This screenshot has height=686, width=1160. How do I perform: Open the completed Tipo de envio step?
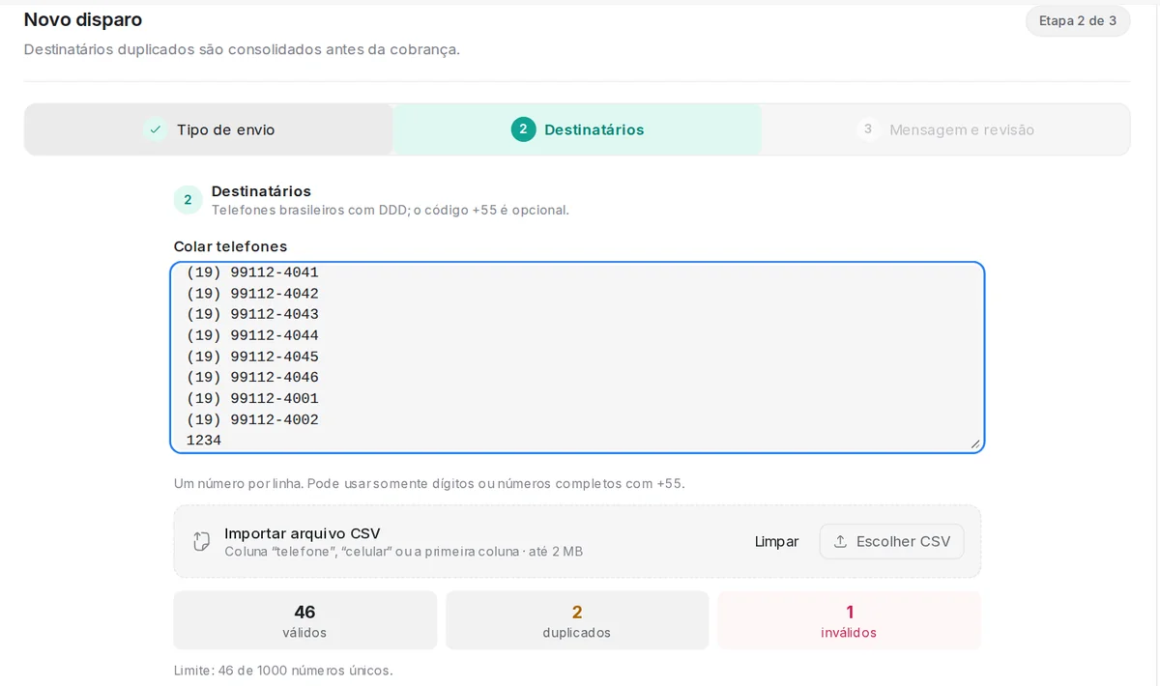pos(209,129)
